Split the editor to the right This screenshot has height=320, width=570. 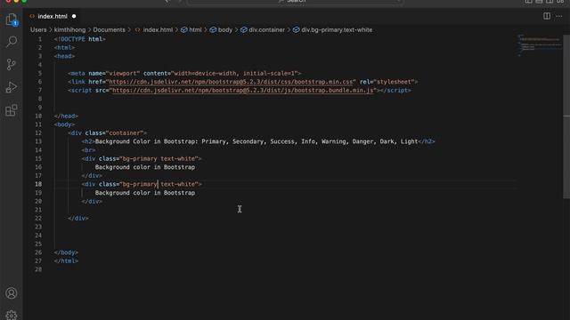547,16
